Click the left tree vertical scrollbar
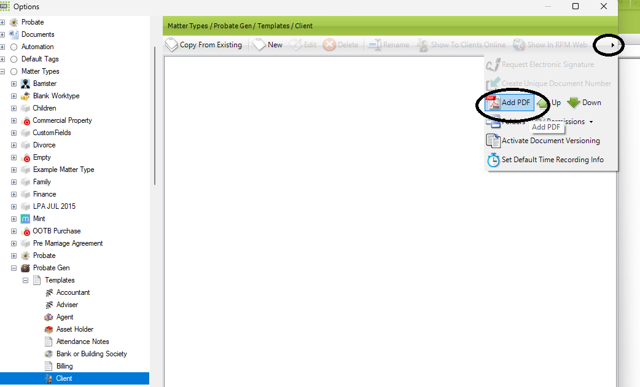640x387 pixels. (155, 115)
